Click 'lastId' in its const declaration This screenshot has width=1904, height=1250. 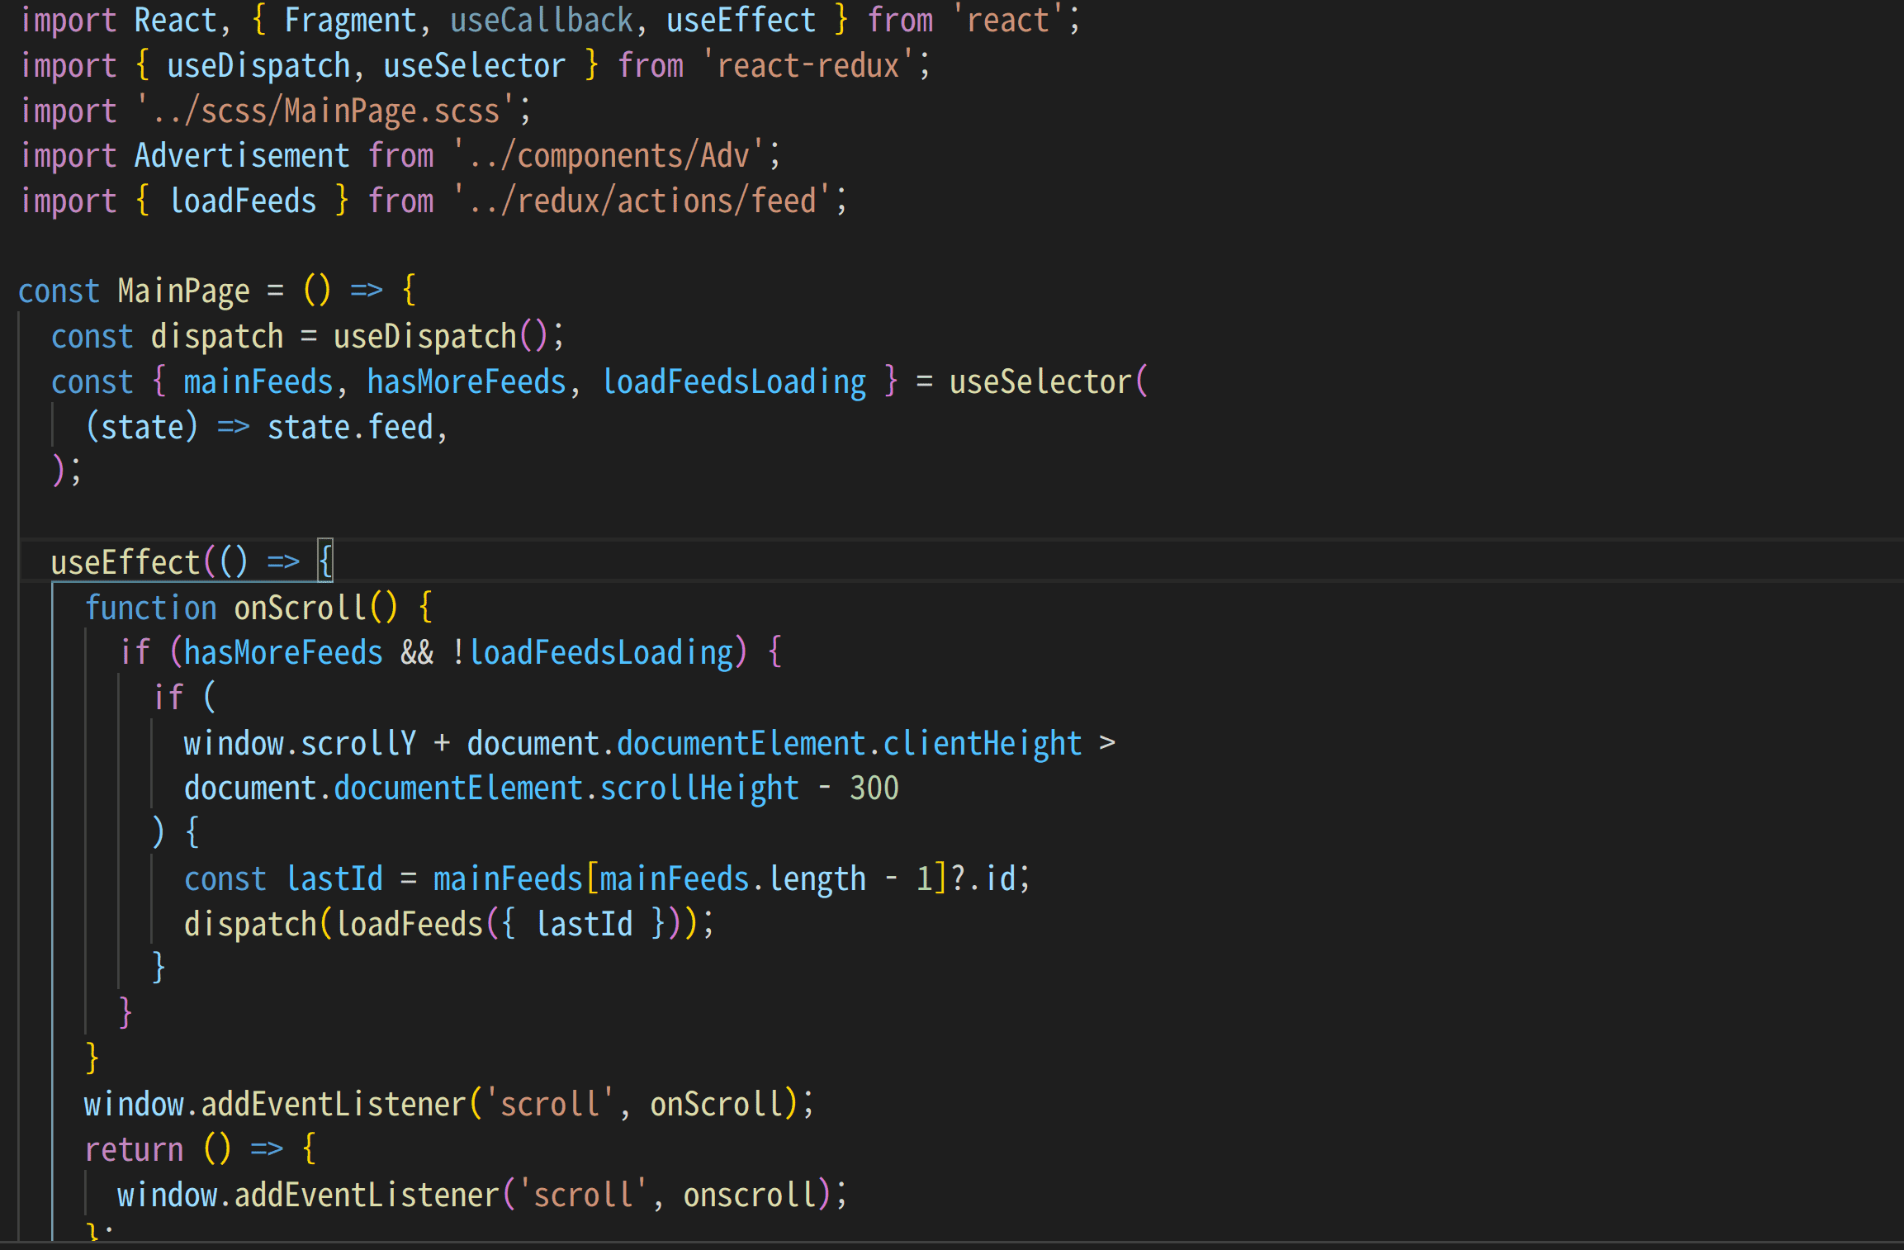click(334, 878)
